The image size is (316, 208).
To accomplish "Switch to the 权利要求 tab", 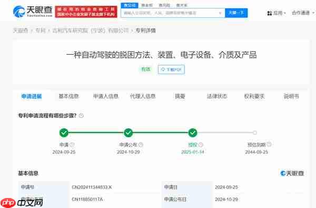I will 254,96.
